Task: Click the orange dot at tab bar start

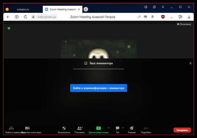Action: [x=7, y=9]
